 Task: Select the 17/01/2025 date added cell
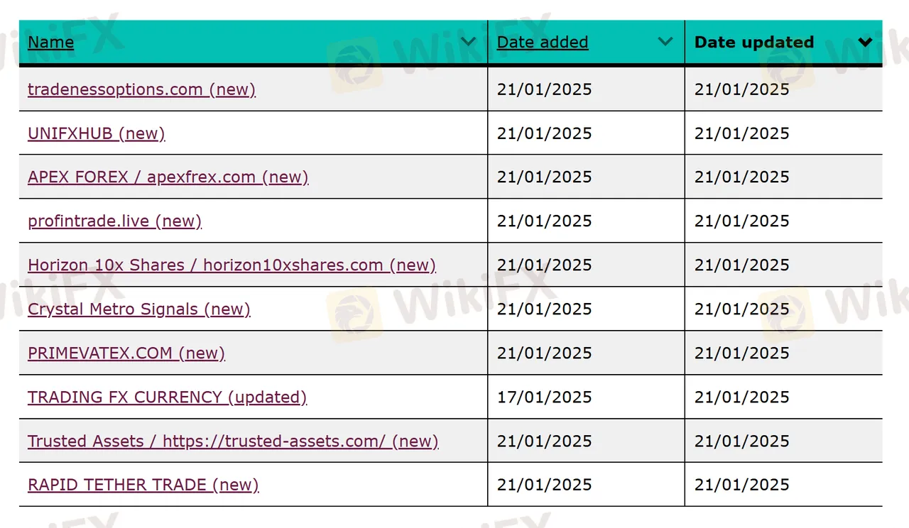pyautogui.click(x=587, y=397)
